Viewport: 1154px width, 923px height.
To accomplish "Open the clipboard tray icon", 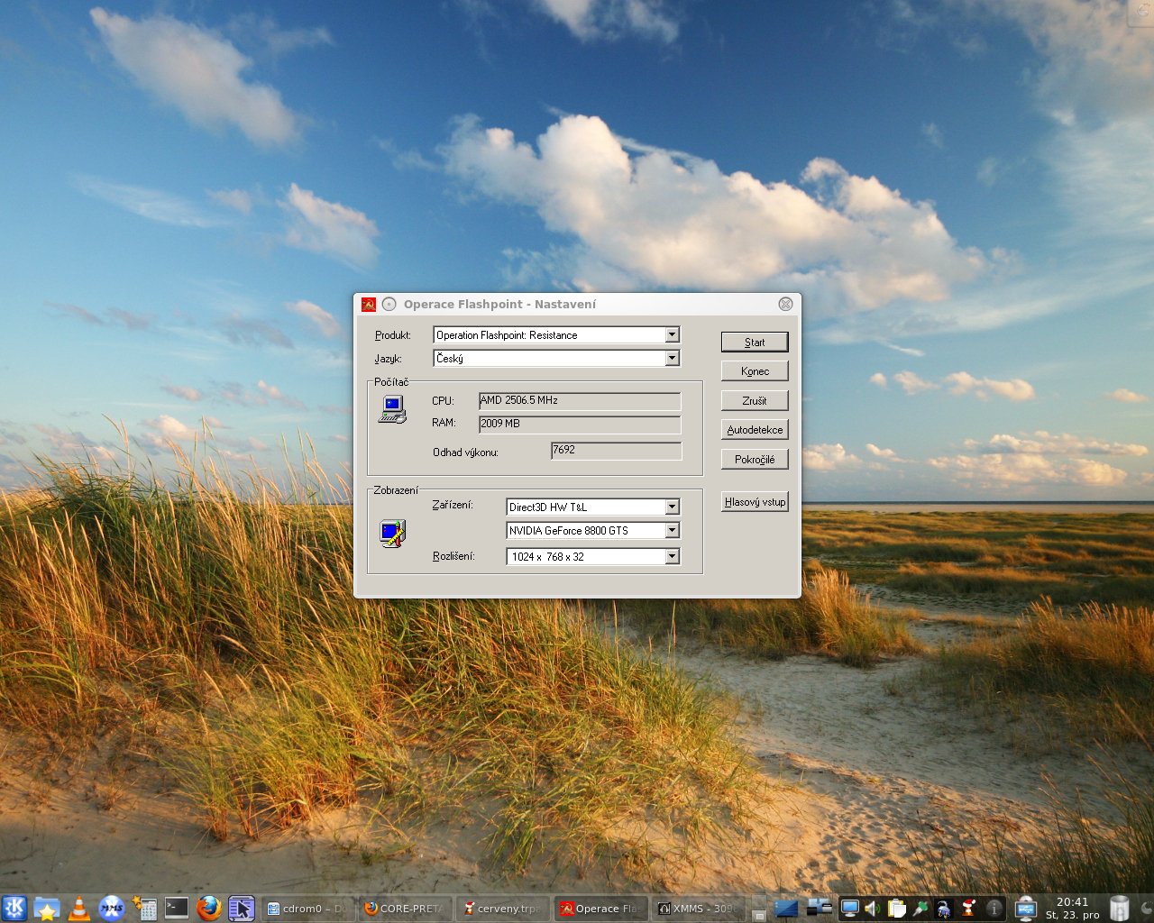I will [896, 908].
